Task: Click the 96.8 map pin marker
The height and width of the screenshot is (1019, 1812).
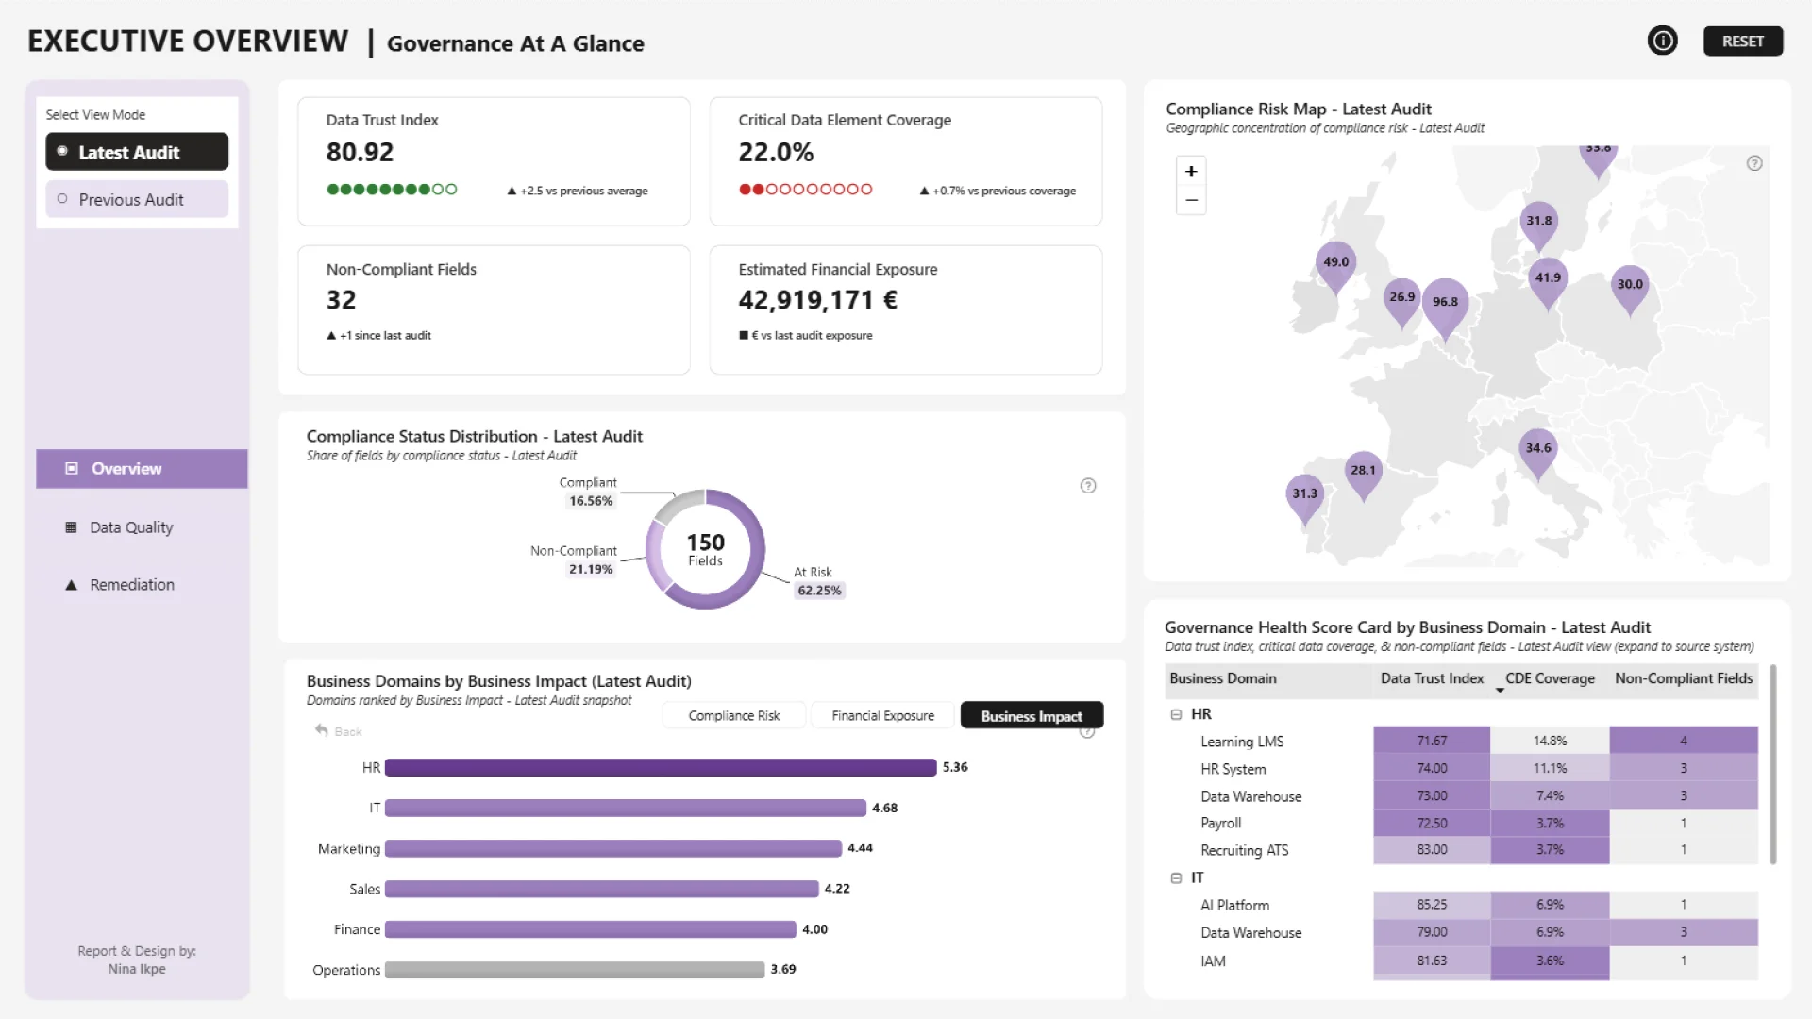Action: 1445,304
